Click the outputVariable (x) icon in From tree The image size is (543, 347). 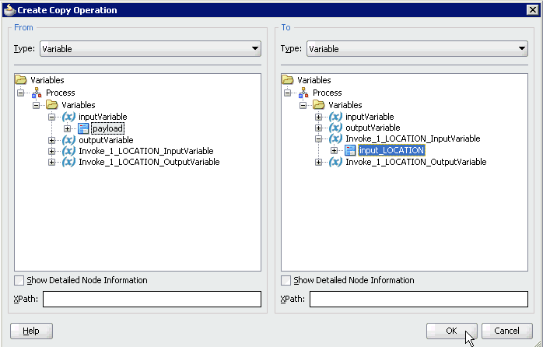tap(68, 140)
